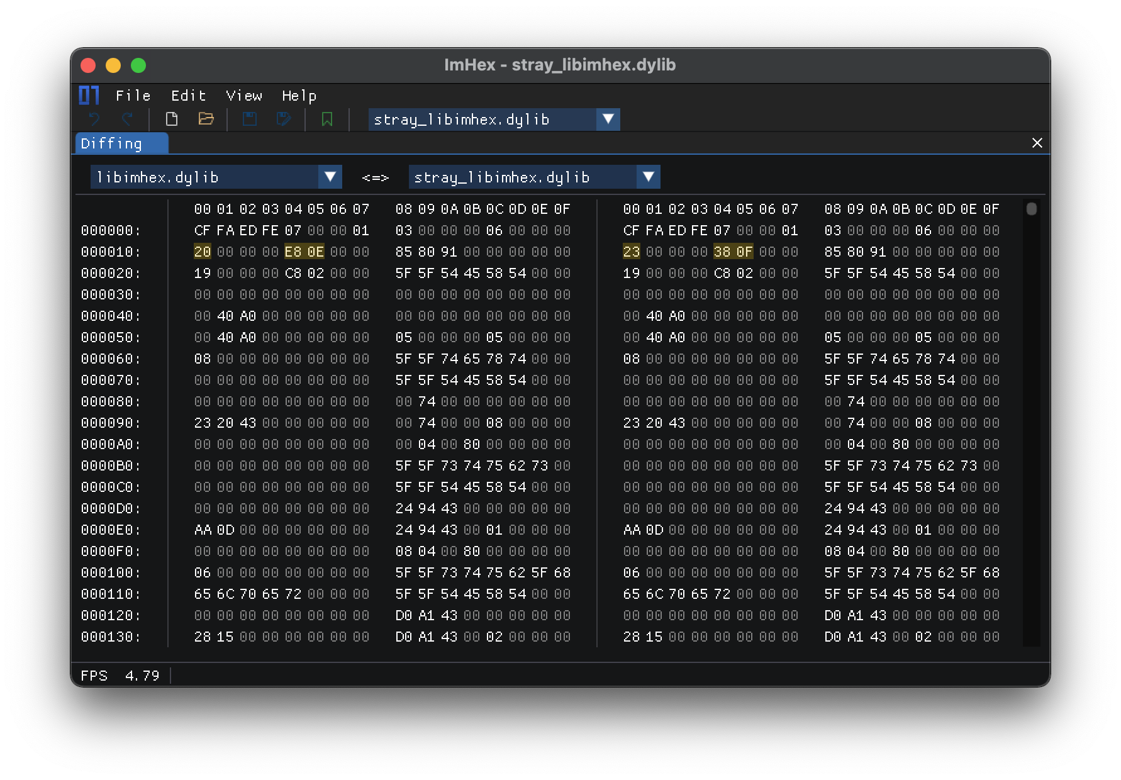The image size is (1121, 780).
Task: Click the Save As icon
Action: pos(283,119)
